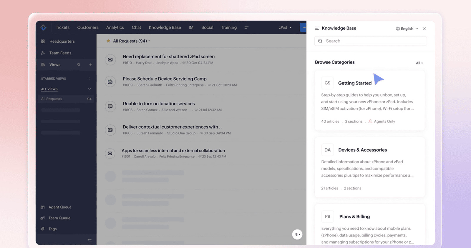
Task: Click the Knowledge Base panel hamburger icon
Action: [317, 29]
